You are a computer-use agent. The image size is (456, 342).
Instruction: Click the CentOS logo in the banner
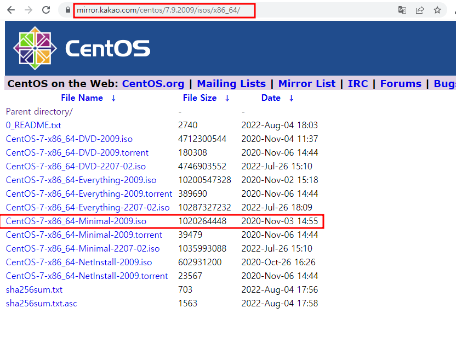point(82,48)
